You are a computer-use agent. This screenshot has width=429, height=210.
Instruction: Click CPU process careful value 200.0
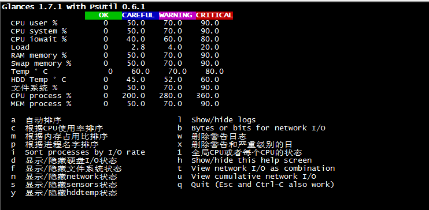tap(134, 96)
